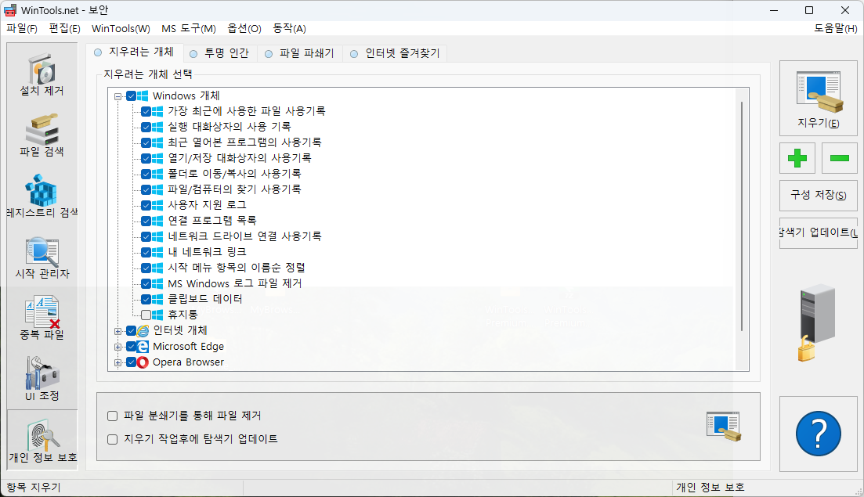Enable 지우기 작업후에 탐색기 업데이트
Screen dimensions: 864x497
[x=113, y=439]
